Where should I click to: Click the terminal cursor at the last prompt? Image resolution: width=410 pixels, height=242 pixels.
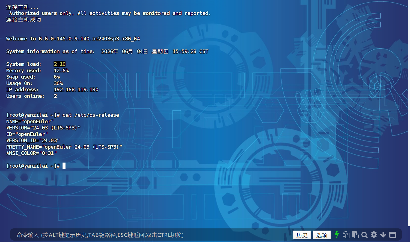tap(64, 166)
